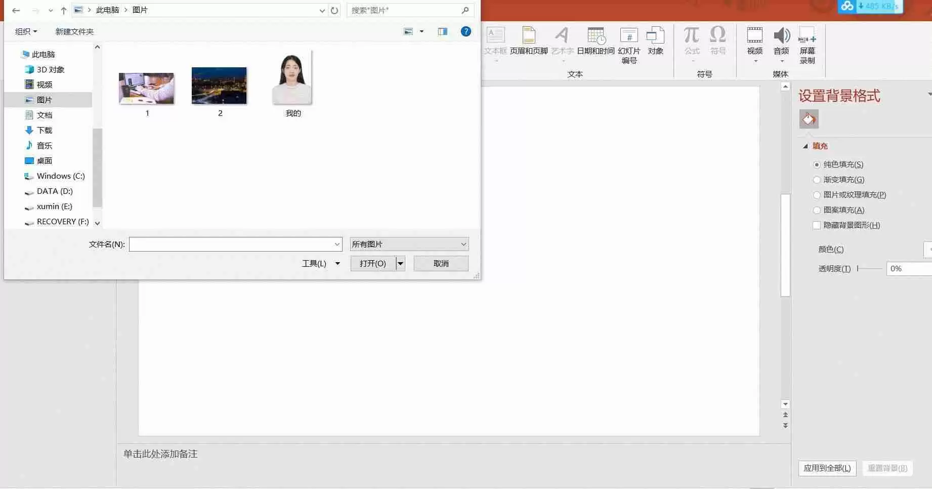This screenshot has height=489, width=932.
Task: Select Downloads (下载) in navigation tree
Action: tap(45, 130)
